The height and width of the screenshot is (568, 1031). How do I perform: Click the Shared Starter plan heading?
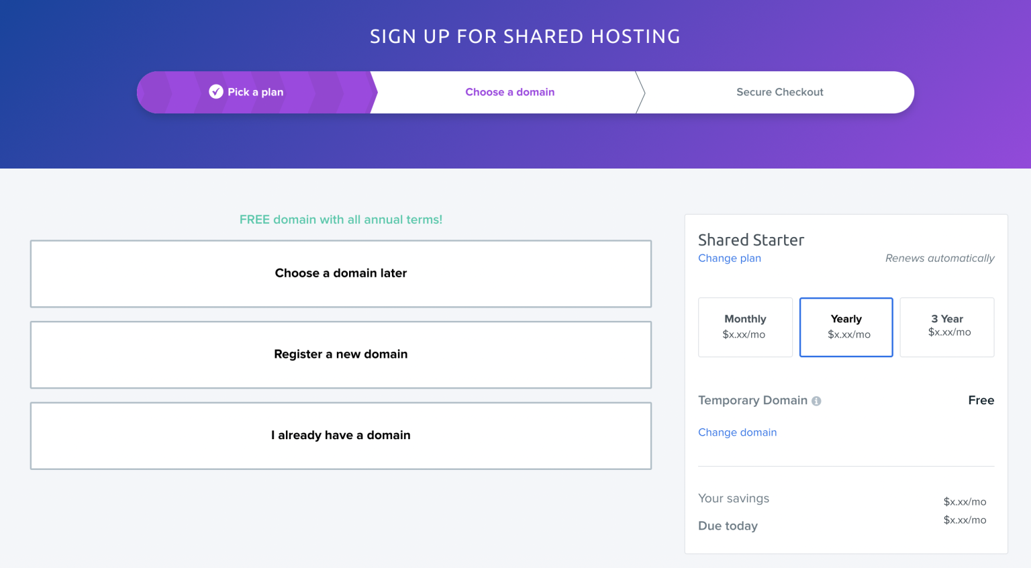click(x=750, y=240)
